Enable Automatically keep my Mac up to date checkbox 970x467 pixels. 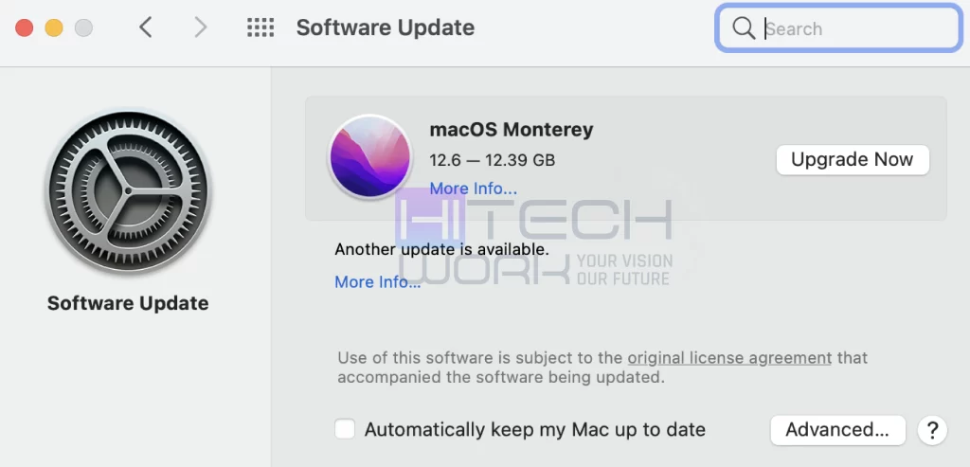pos(345,429)
